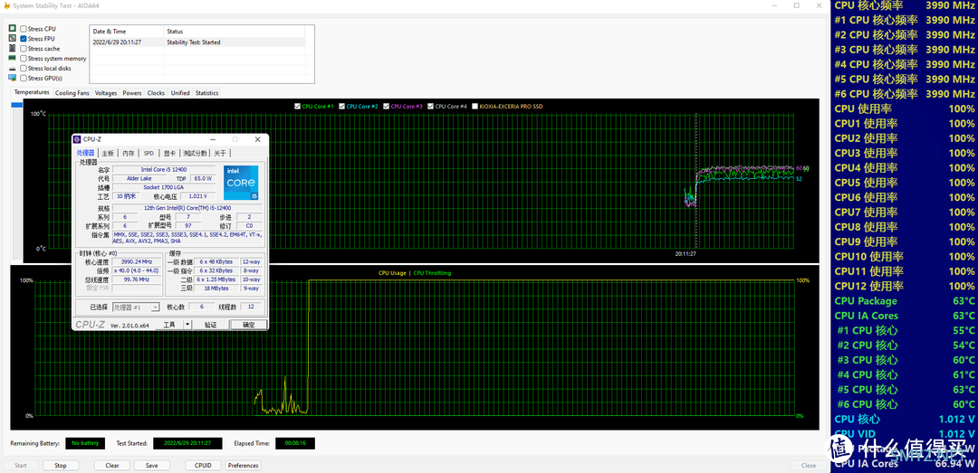Toggle the CPU Core #4 graph checkbox

point(430,107)
